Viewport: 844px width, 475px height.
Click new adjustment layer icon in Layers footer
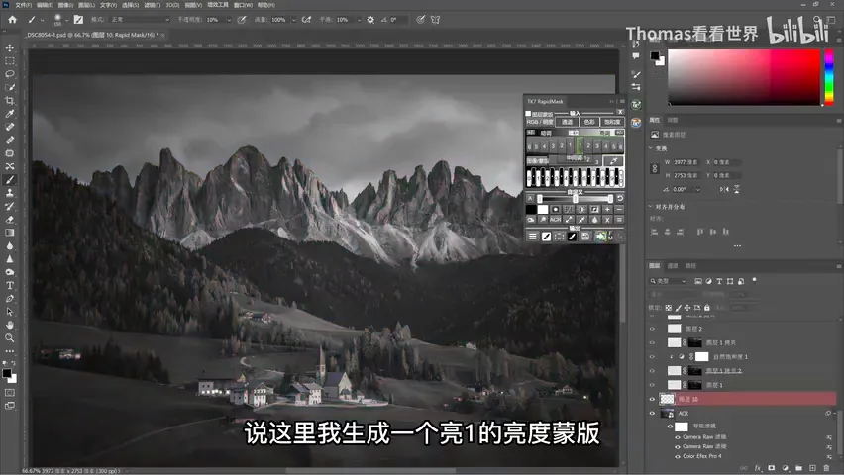click(x=786, y=468)
